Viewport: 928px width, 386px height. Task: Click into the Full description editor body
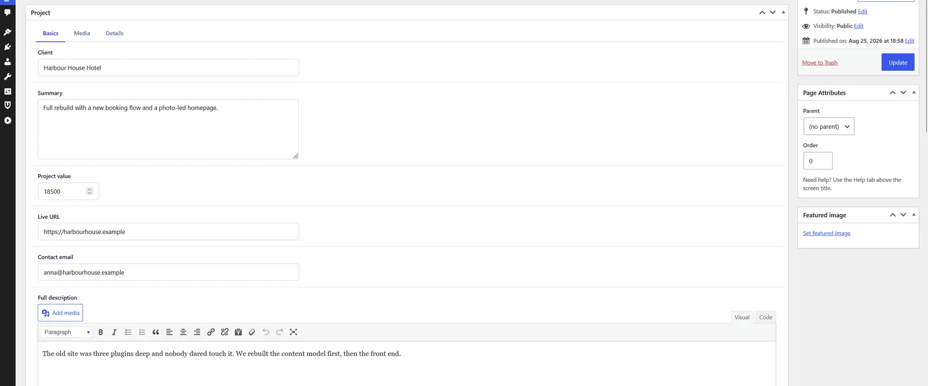pyautogui.click(x=407, y=364)
